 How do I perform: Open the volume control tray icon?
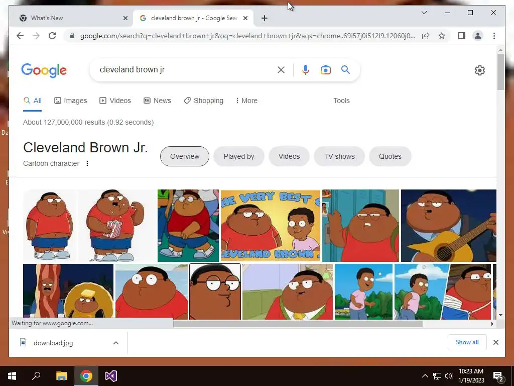(x=448, y=376)
